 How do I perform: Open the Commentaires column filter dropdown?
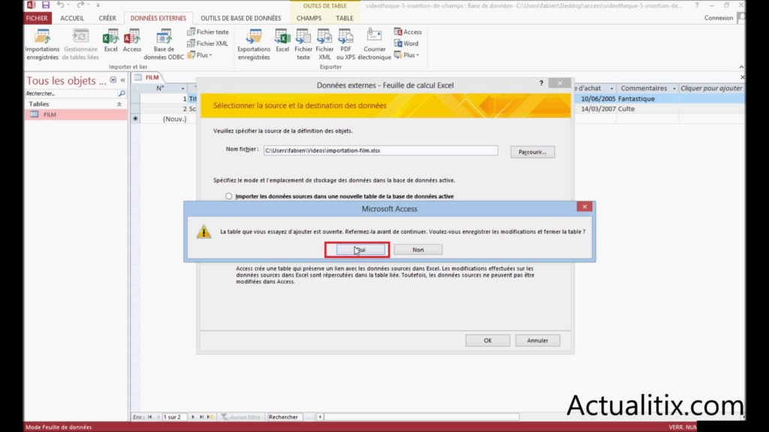pos(674,88)
